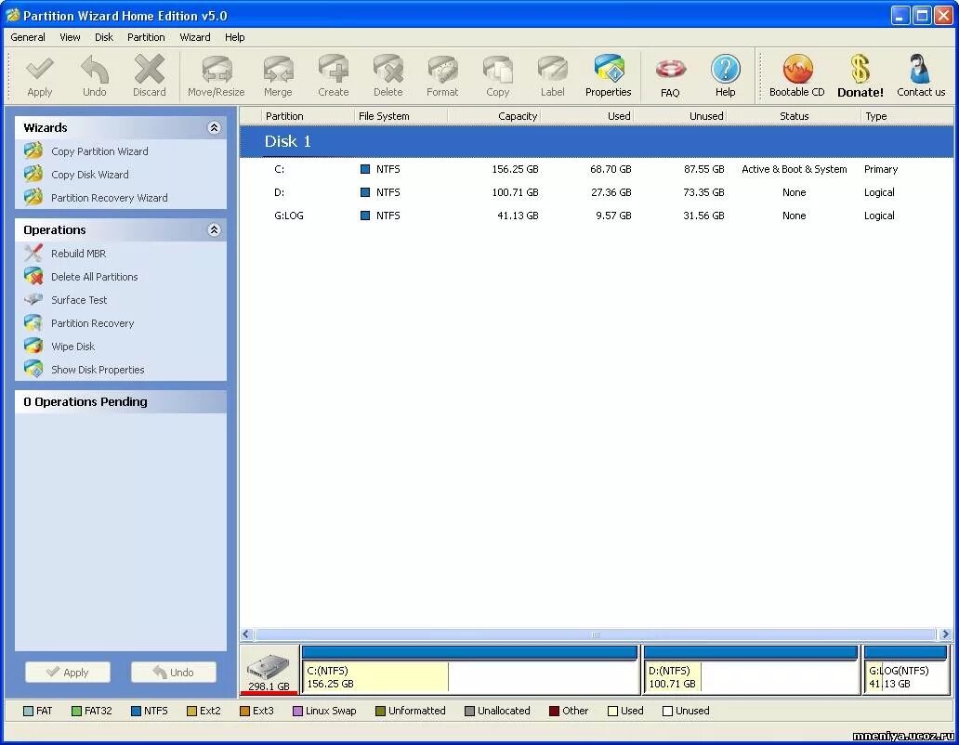
Task: Open the Partition menu
Action: (x=146, y=36)
